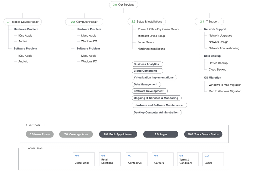The image size is (256, 171).
Task: Open the Virtualization Implementations item
Action: click(154, 77)
